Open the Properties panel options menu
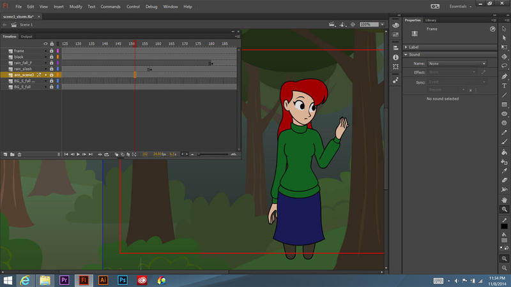Image resolution: width=511 pixels, height=287 pixels. click(x=493, y=20)
